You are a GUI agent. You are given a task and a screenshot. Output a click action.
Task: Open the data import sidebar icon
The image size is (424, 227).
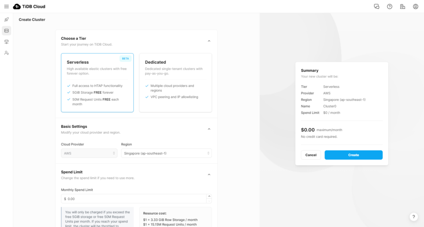(x=6, y=42)
